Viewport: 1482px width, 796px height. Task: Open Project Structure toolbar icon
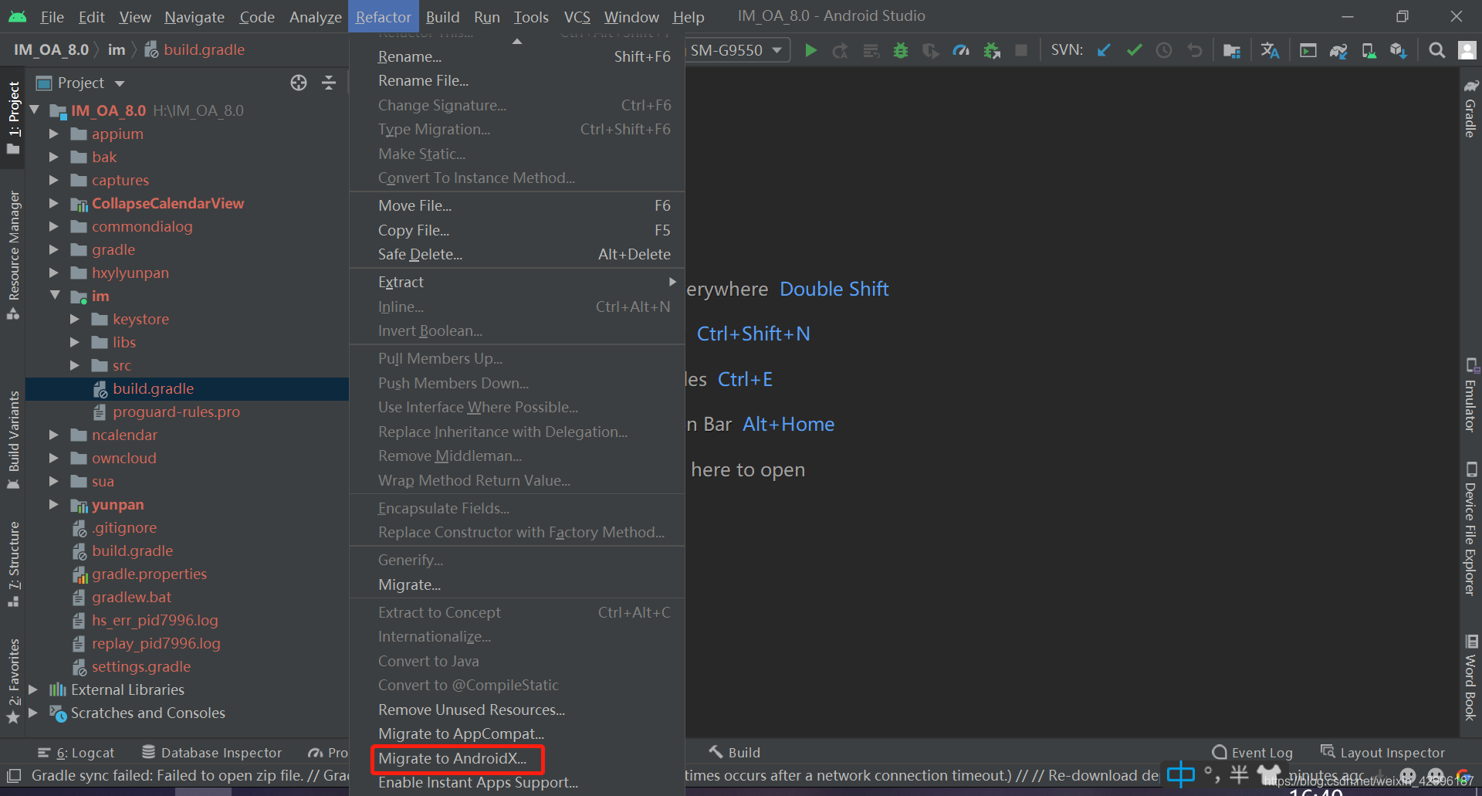1232,50
